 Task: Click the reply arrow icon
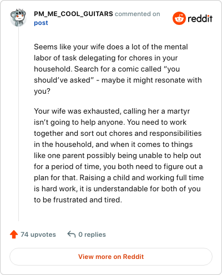click(x=72, y=234)
